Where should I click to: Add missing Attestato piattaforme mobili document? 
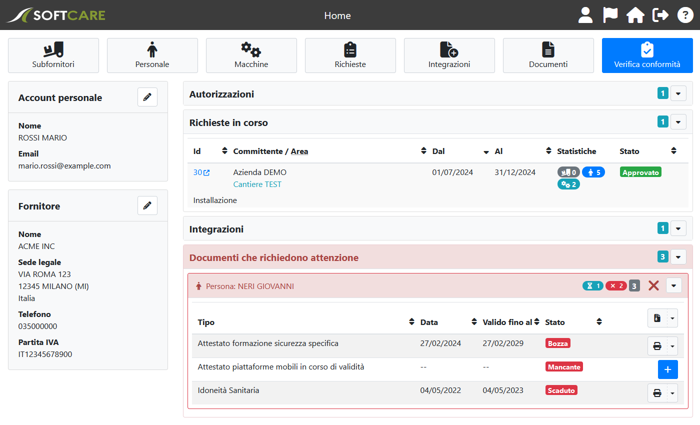click(x=667, y=369)
